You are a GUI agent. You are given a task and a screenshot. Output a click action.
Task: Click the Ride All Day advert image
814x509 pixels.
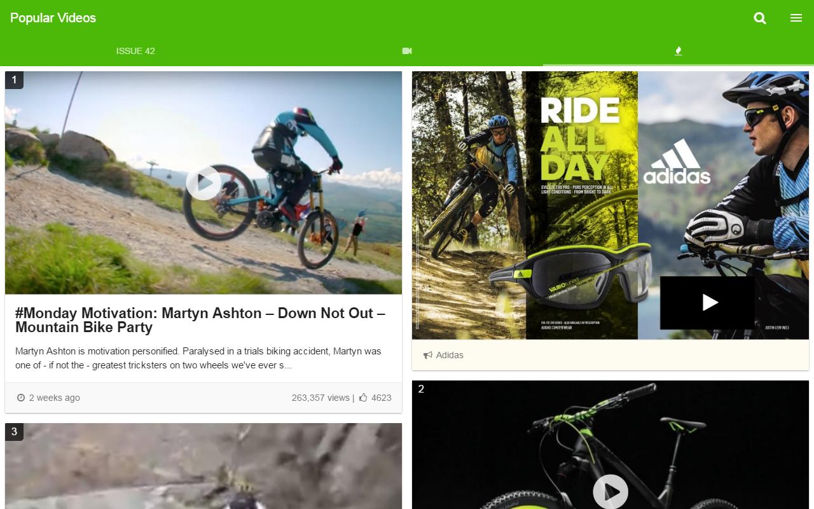(x=610, y=205)
